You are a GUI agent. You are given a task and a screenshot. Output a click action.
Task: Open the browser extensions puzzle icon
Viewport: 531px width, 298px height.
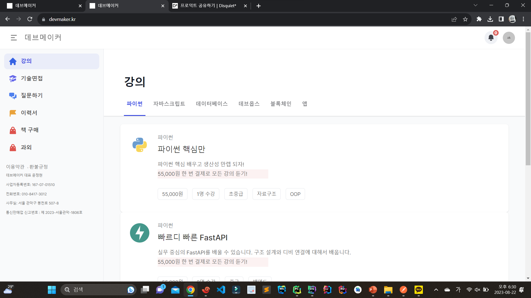coord(479,19)
